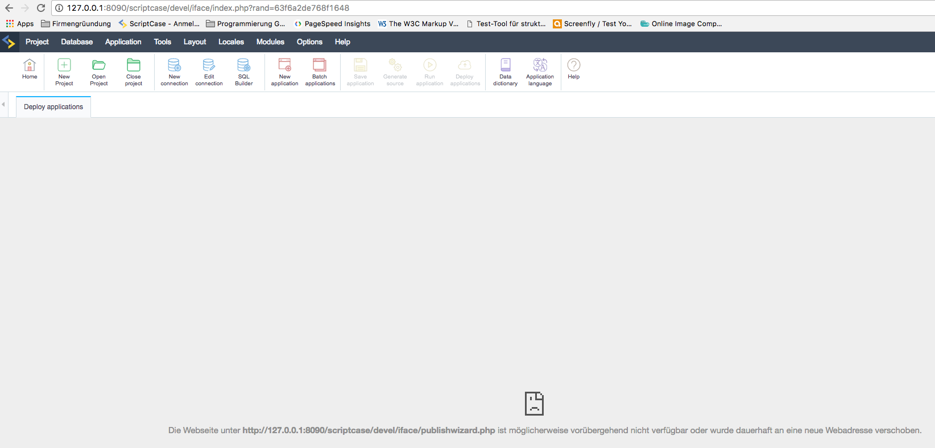Screen dimensions: 935x448
Task: Collapse the left side panel arrow
Action: coord(3,105)
